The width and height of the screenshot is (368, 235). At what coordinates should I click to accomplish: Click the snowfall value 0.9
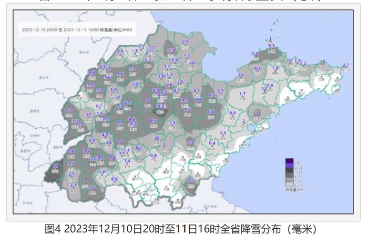tap(154, 155)
